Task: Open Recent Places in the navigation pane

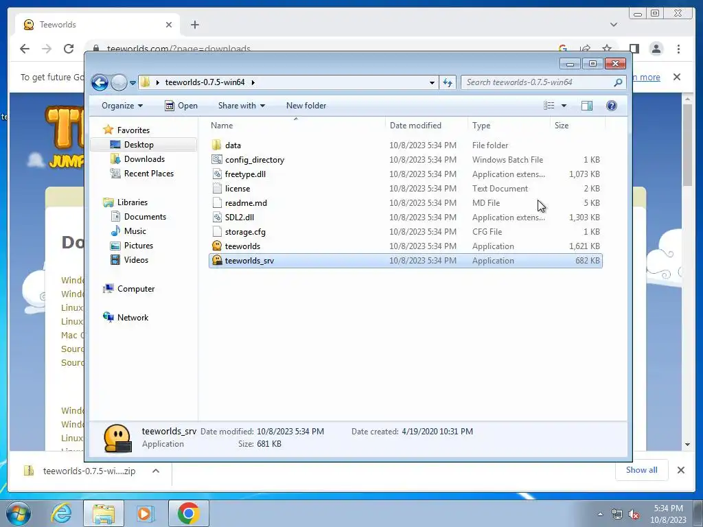Action: coord(148,174)
